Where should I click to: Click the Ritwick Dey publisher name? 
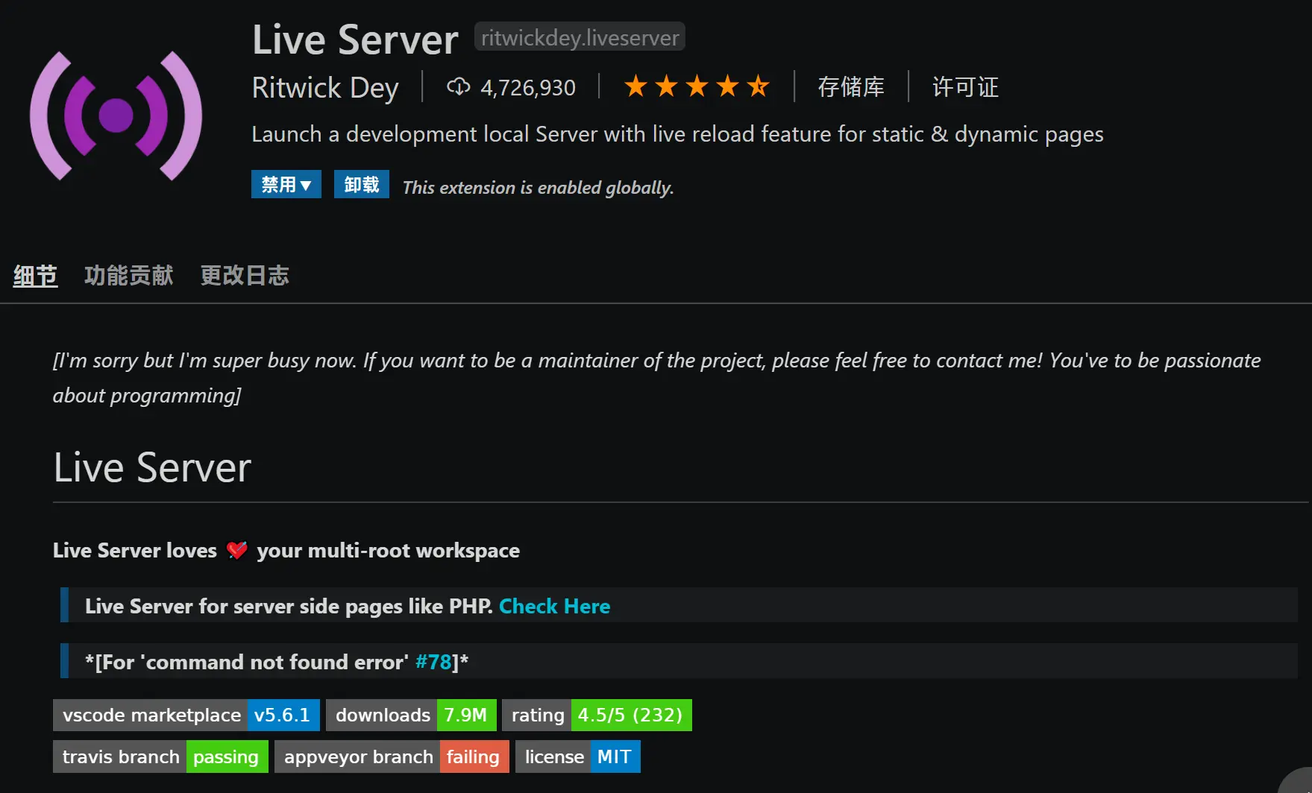pyautogui.click(x=325, y=88)
